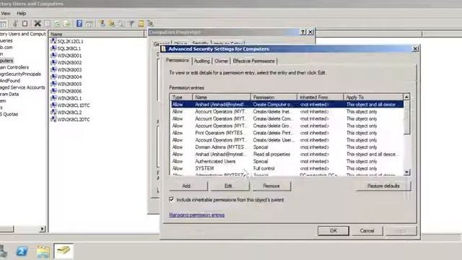This screenshot has width=462, height=260.
Task: Select the Arshad Read all properties entry
Action: (287, 154)
